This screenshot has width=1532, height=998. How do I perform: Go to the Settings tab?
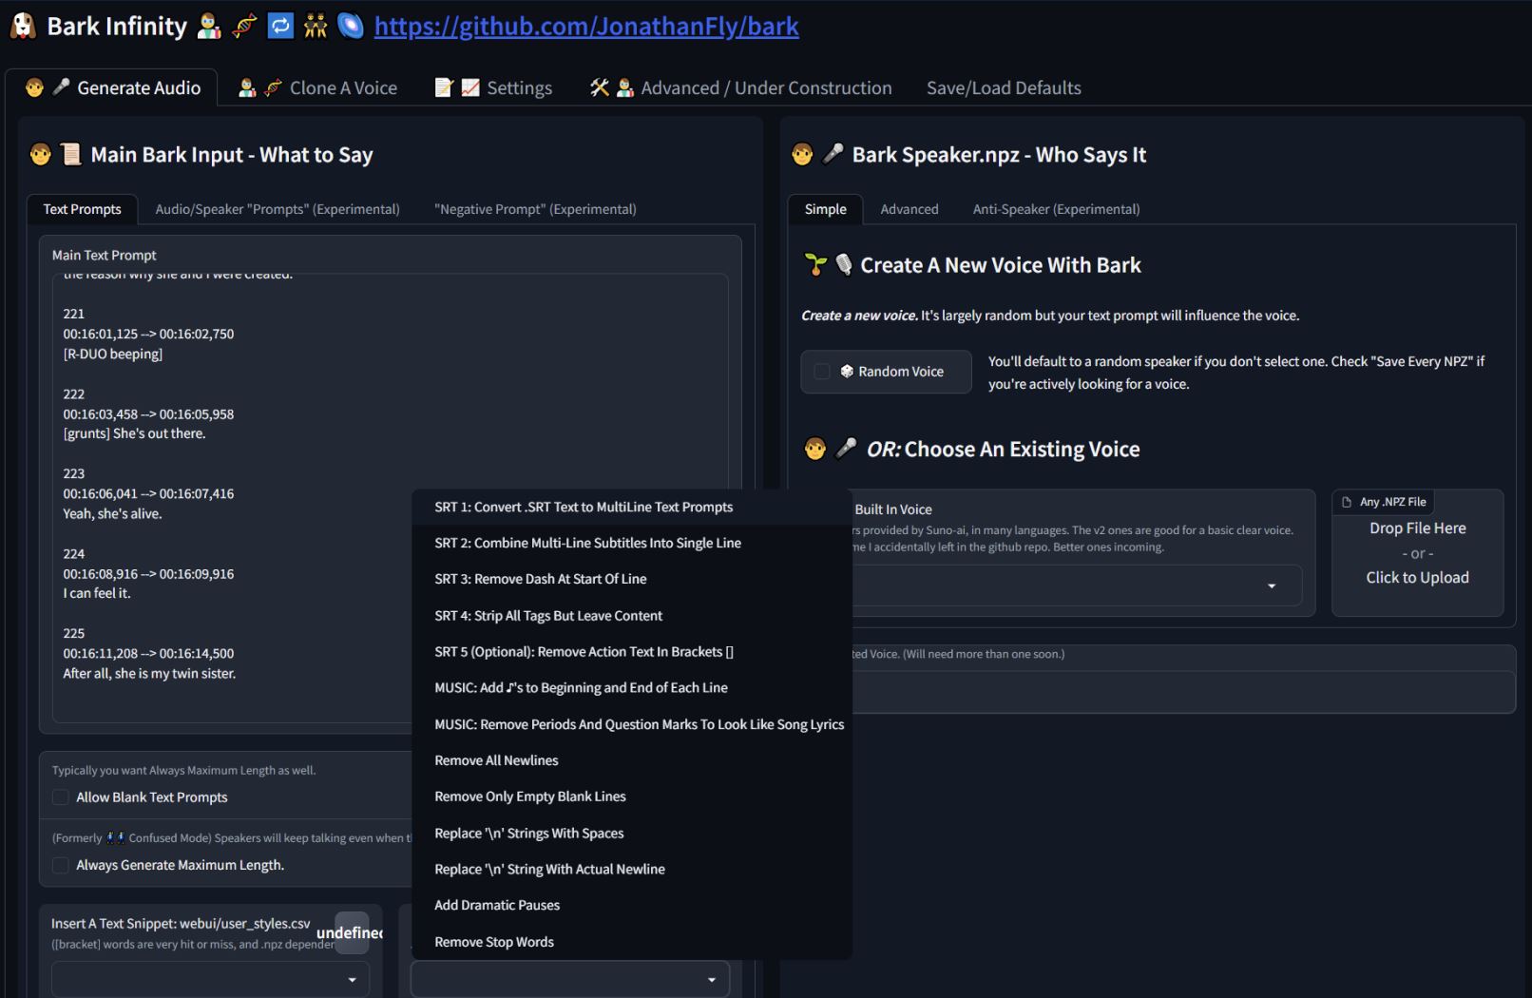point(492,87)
